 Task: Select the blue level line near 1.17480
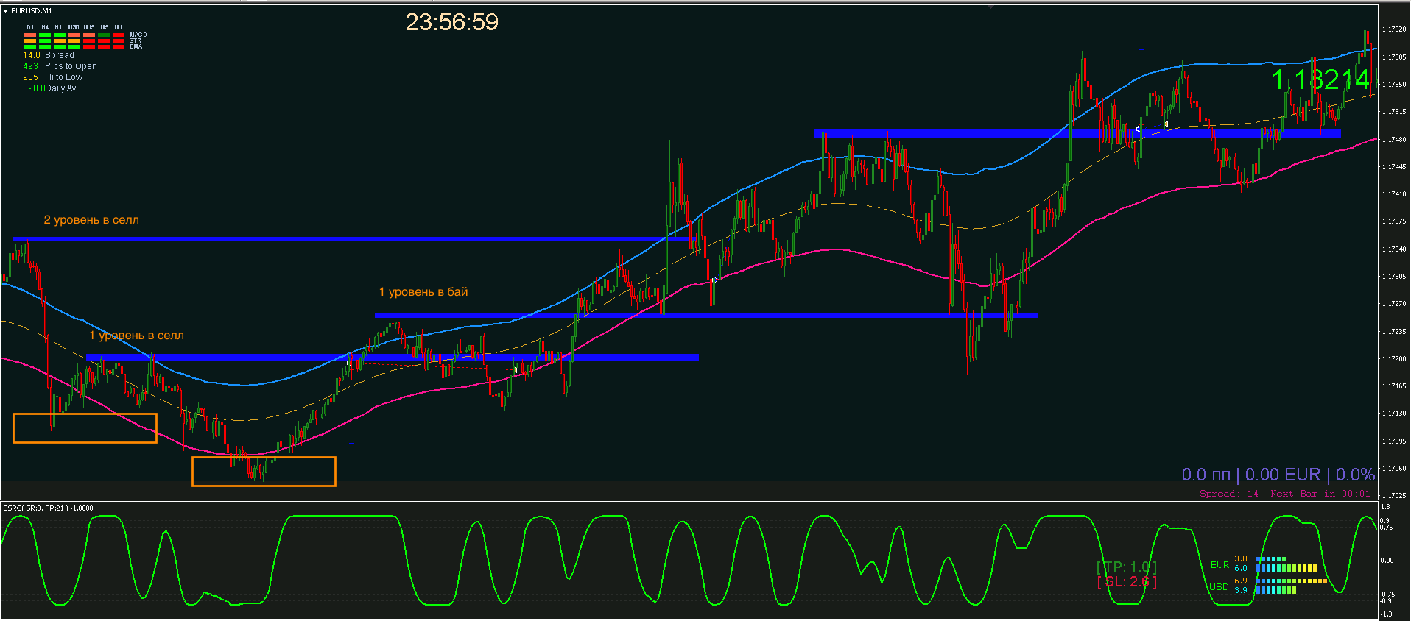(1077, 134)
